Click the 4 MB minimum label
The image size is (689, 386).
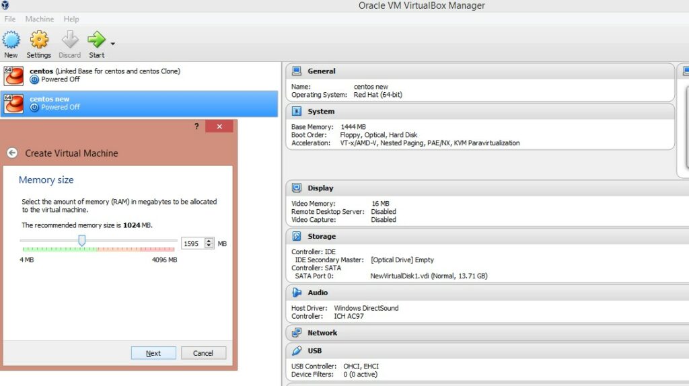click(26, 260)
